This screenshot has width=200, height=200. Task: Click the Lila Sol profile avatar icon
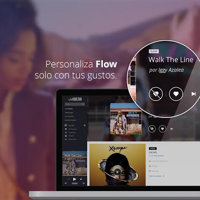click(66, 125)
